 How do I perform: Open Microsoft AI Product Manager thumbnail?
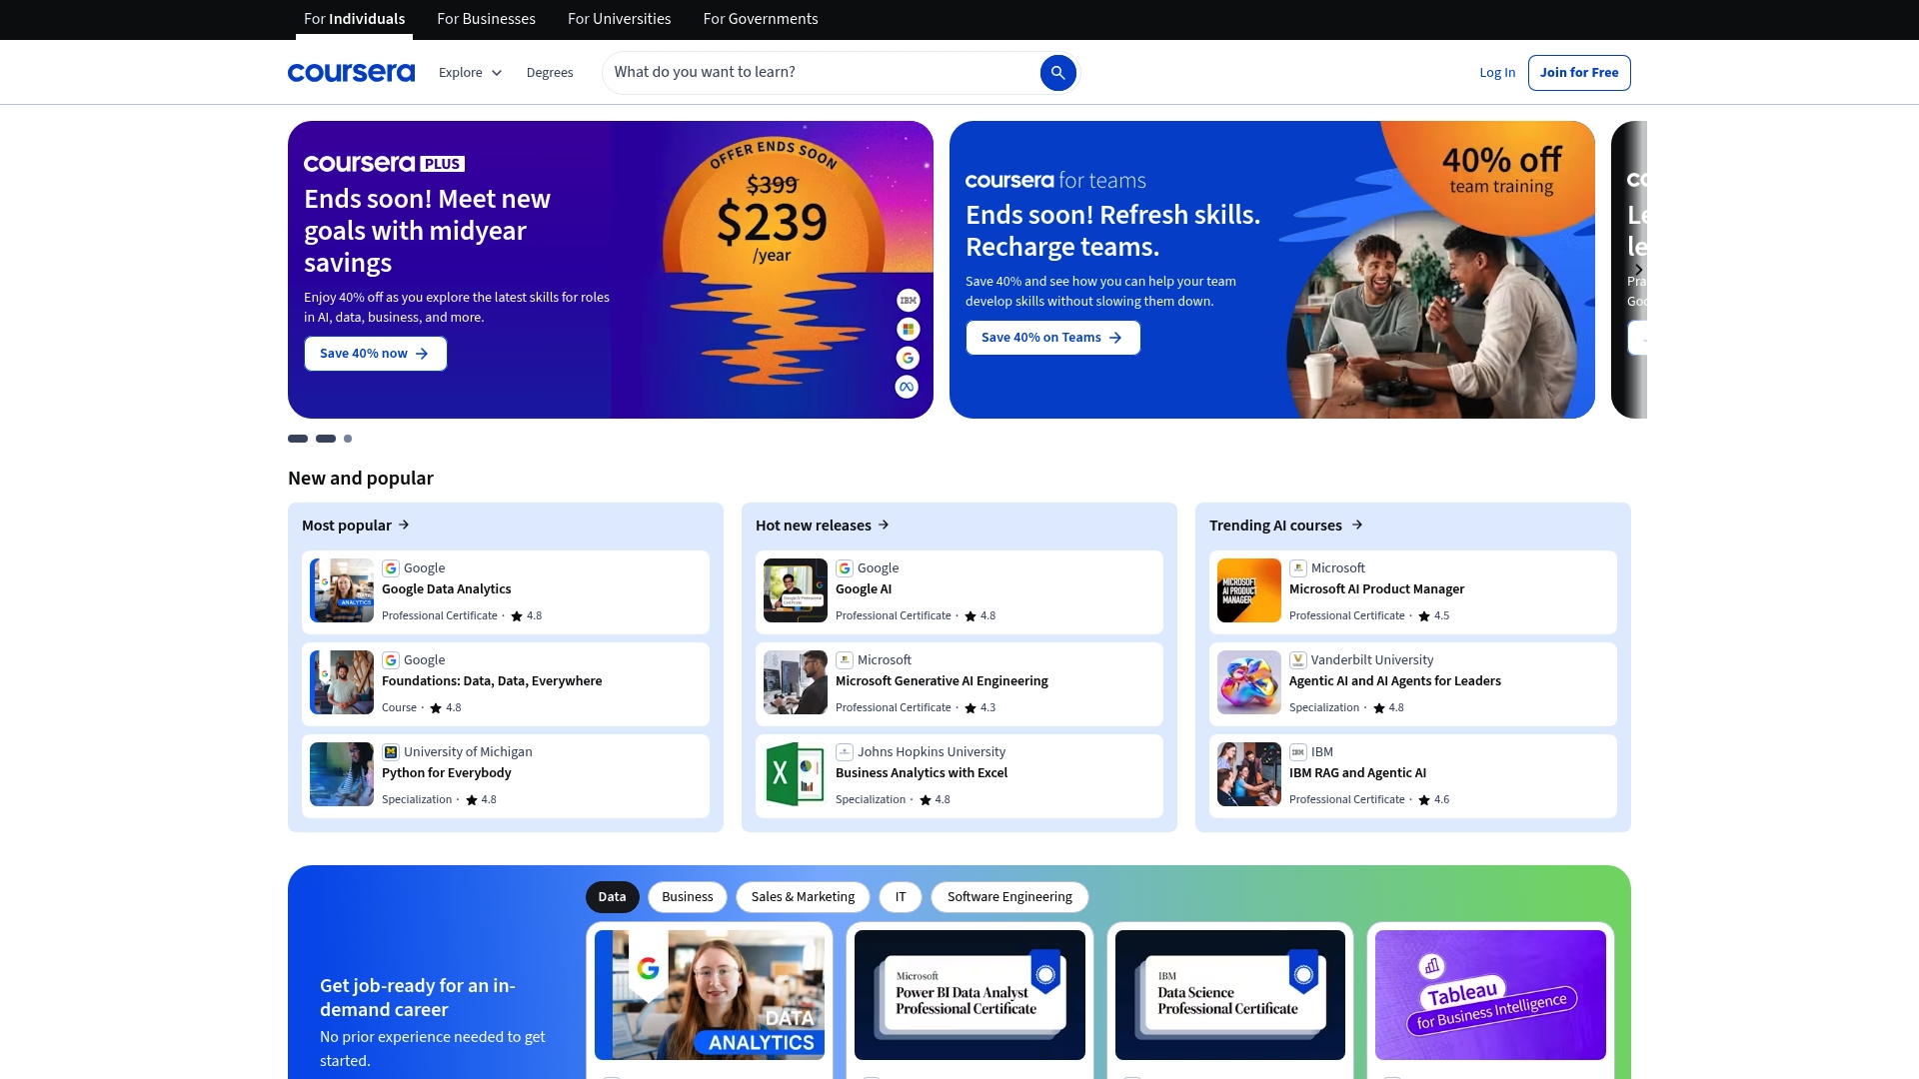click(x=1249, y=590)
